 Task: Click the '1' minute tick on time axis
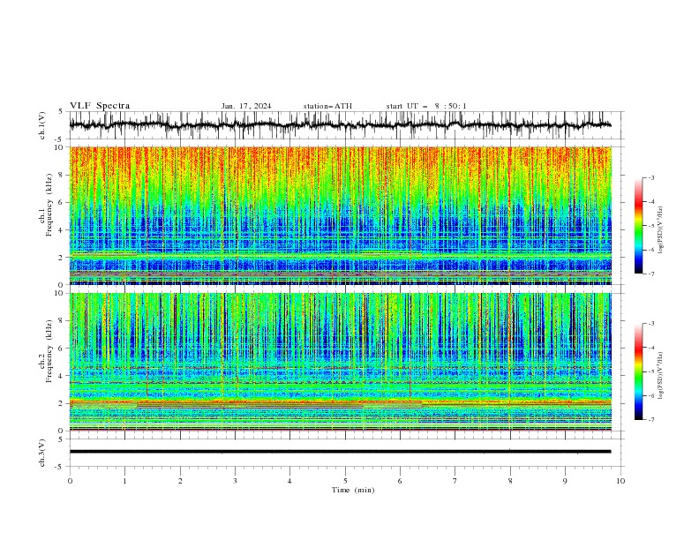tap(124, 481)
